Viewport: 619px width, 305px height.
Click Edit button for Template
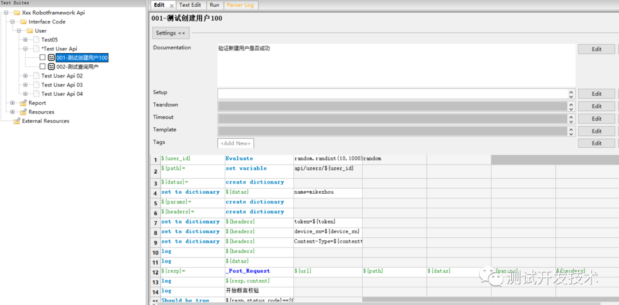tap(597, 131)
